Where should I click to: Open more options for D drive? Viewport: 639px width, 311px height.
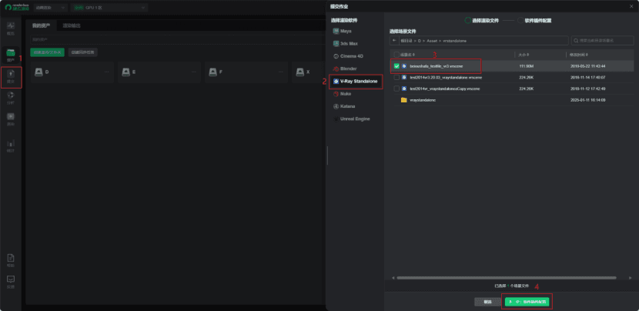107,72
